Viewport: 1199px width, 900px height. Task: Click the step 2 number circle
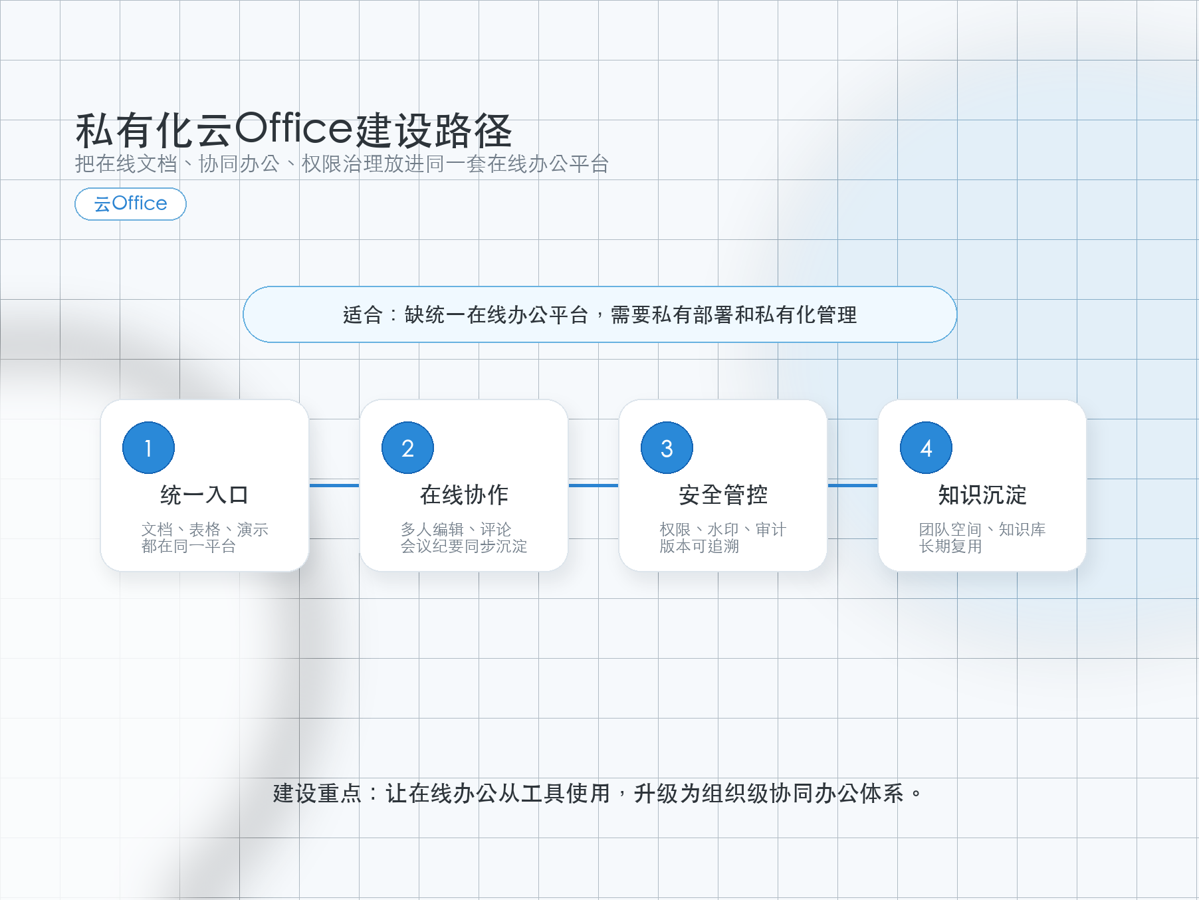407,448
